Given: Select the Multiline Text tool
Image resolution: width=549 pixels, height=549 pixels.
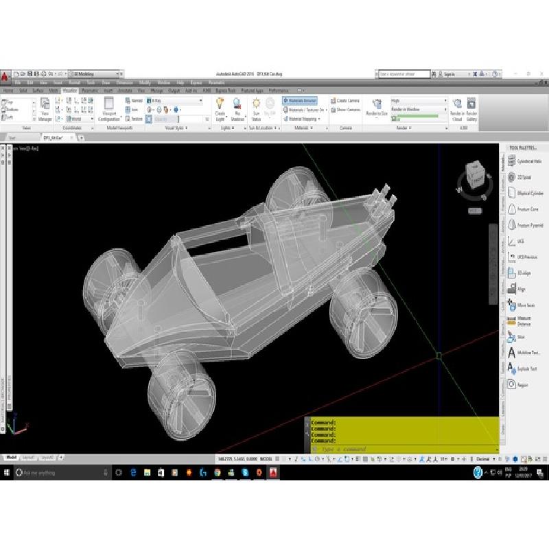Looking at the screenshot, I should click(524, 353).
